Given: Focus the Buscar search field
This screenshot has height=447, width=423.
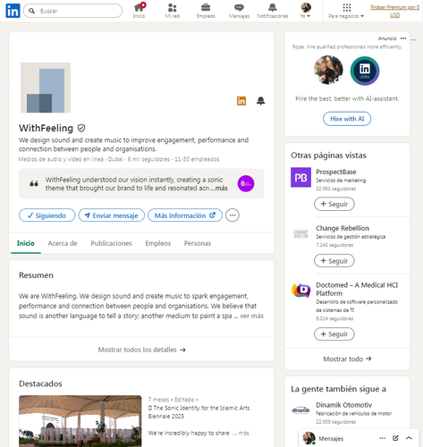Looking at the screenshot, I should 72,11.
